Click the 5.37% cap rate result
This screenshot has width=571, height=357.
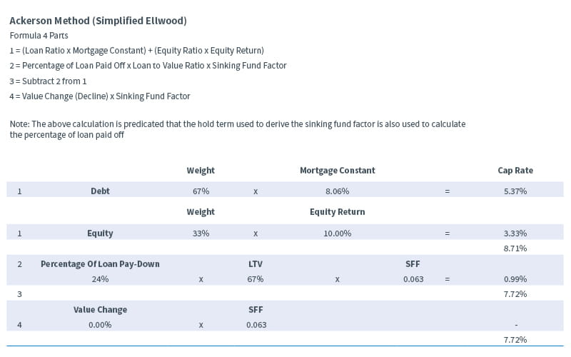tap(515, 191)
